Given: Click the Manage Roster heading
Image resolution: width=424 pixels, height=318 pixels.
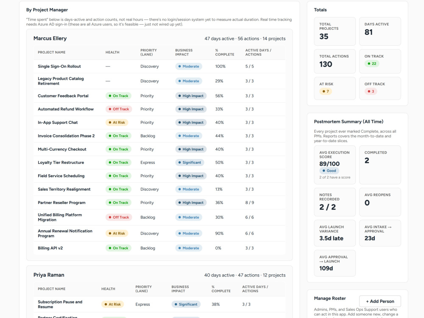Looking at the screenshot, I should (x=330, y=298).
